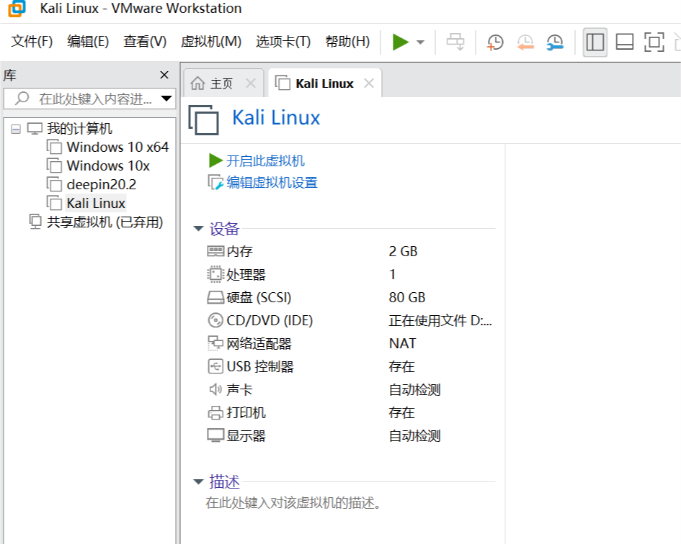Select Windows 10 x64 virtual machine
The width and height of the screenshot is (681, 544).
point(117,147)
